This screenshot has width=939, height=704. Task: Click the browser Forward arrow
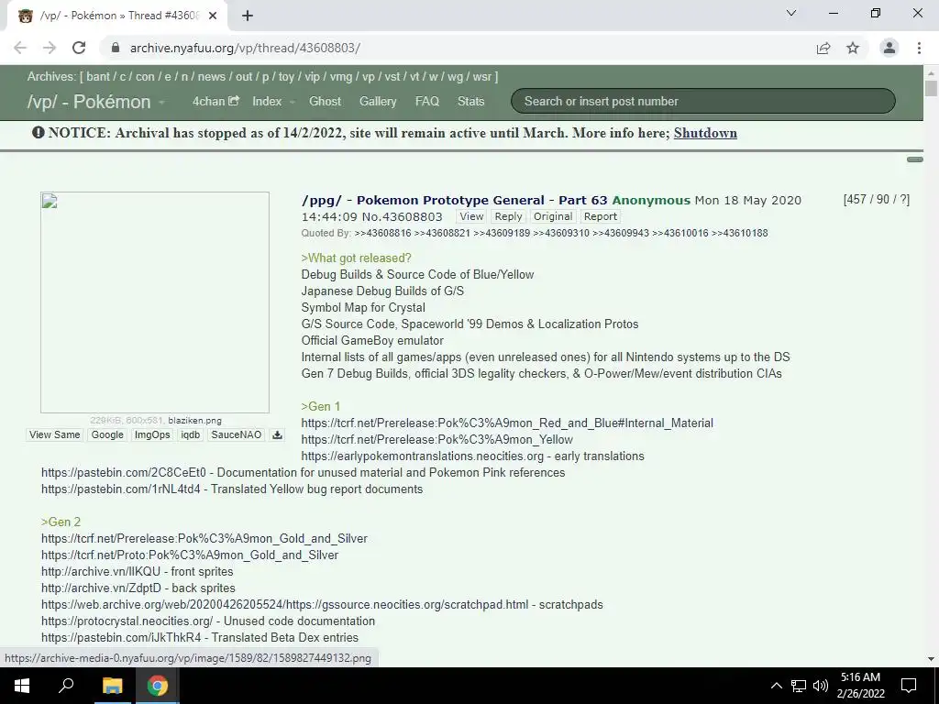coord(50,48)
